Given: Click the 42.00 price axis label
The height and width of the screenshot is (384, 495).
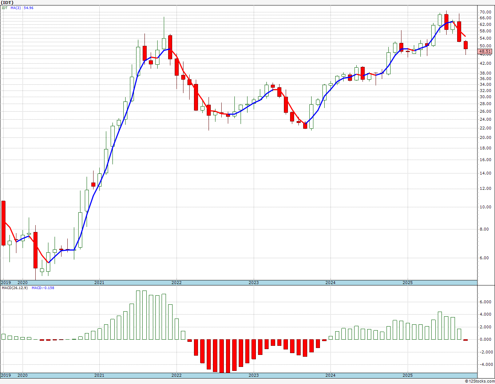Looking at the screenshot, I should click(x=486, y=63).
